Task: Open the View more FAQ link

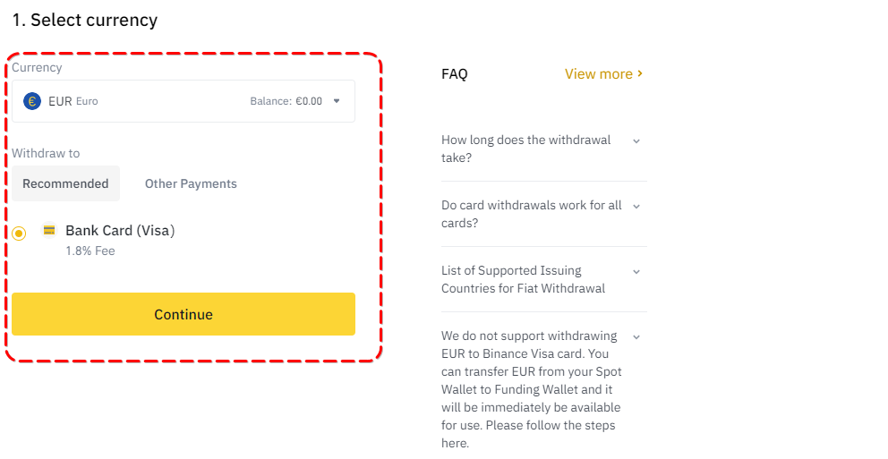Action: click(x=598, y=74)
